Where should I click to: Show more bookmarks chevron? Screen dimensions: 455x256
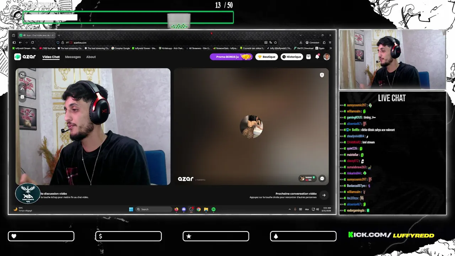click(331, 48)
